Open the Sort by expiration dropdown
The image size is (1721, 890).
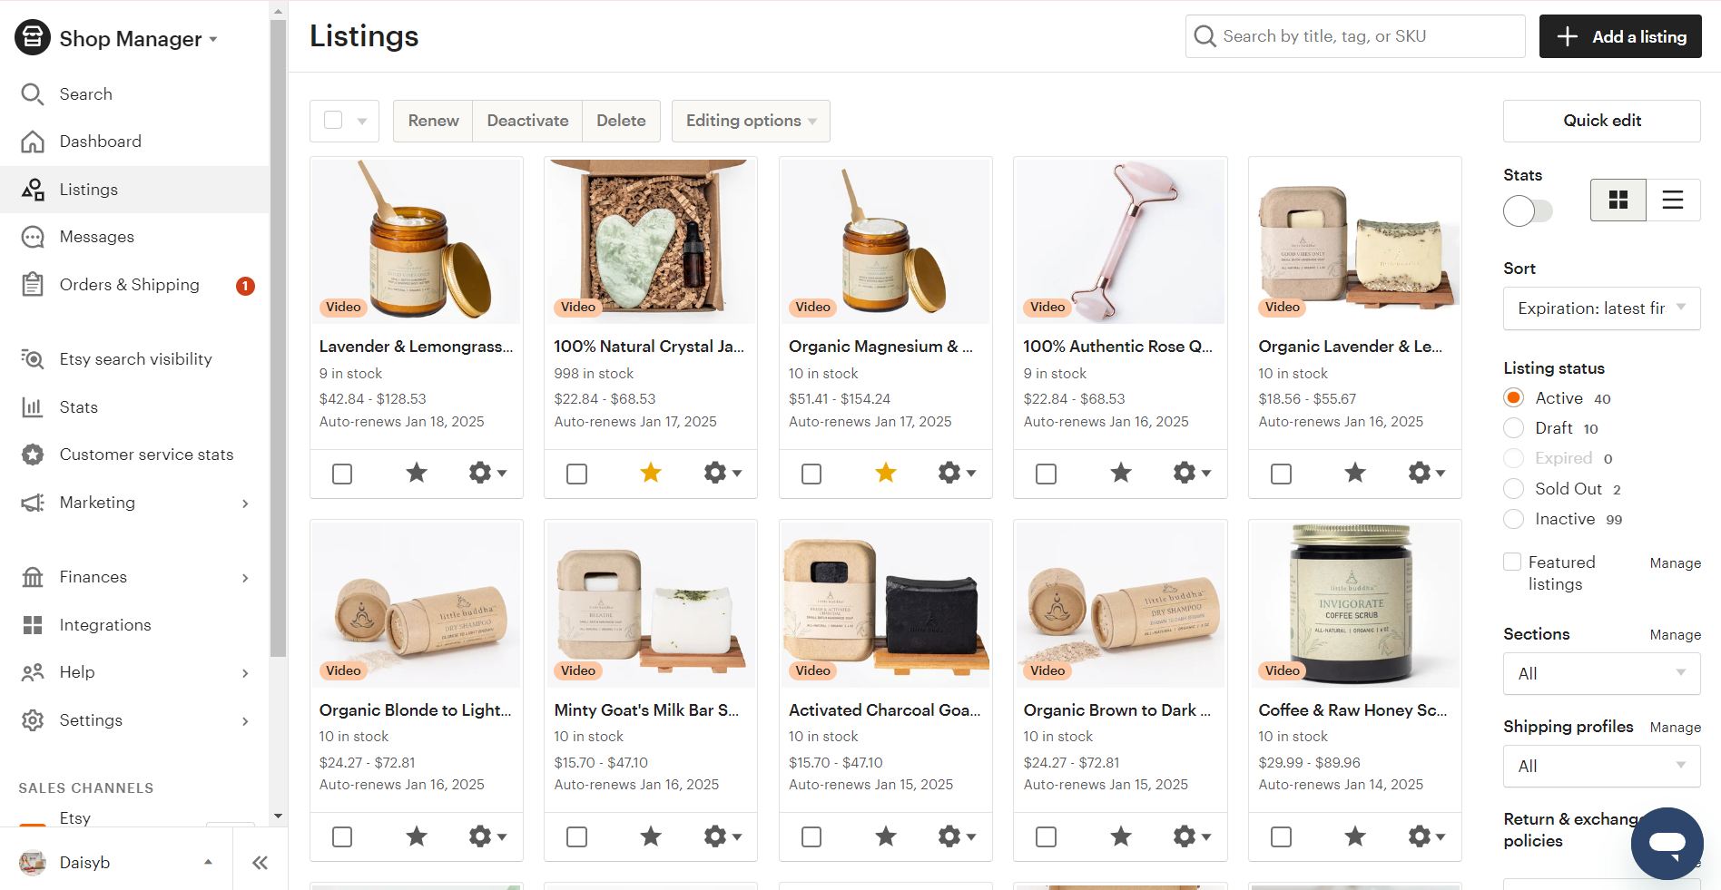coord(1601,308)
